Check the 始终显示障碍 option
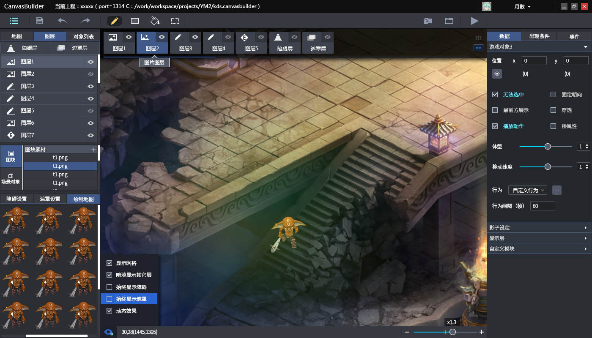Image resolution: width=592 pixels, height=338 pixels. tap(110, 287)
